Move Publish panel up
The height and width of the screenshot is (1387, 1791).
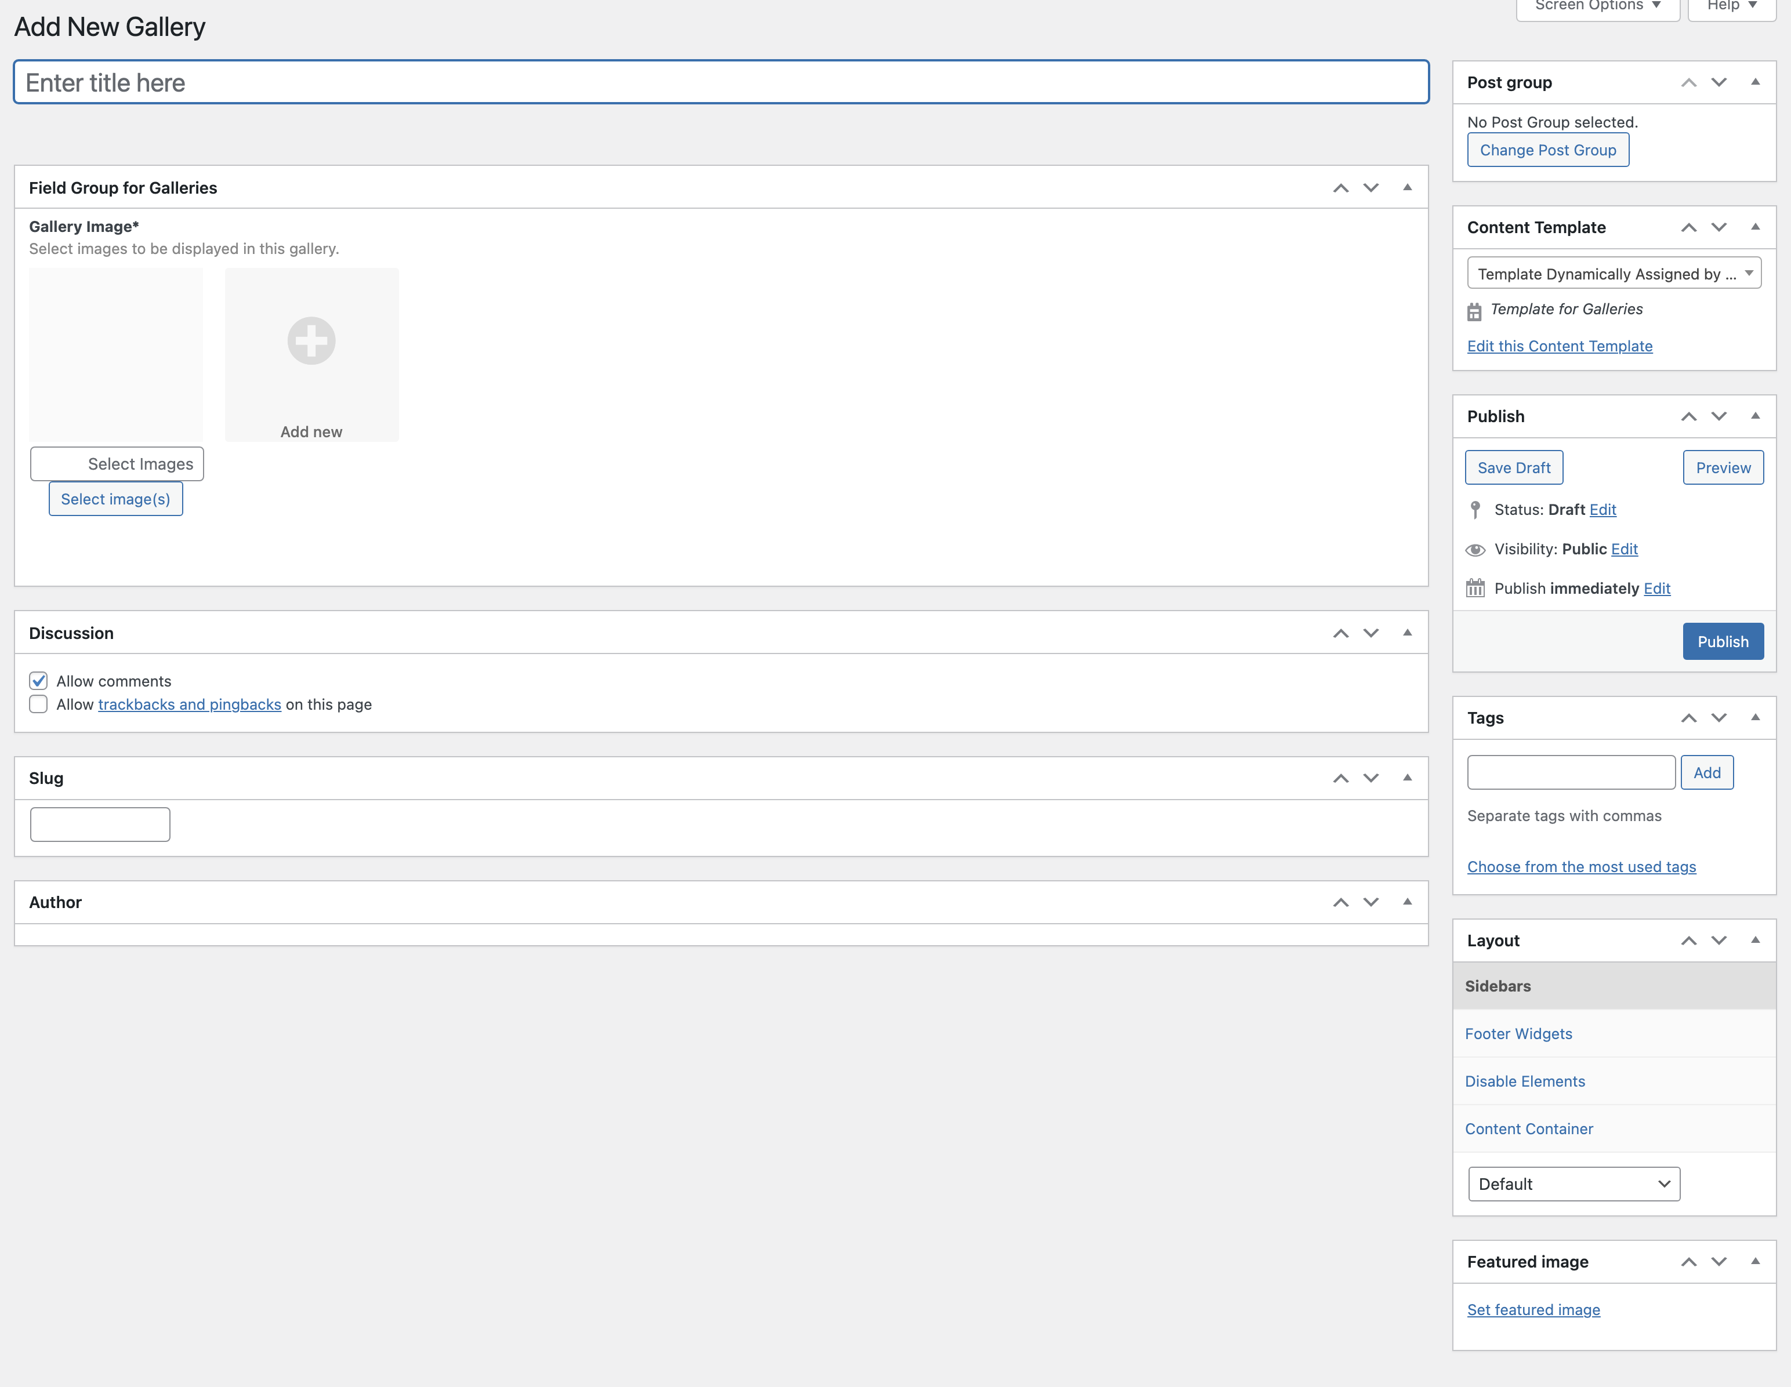pos(1688,416)
